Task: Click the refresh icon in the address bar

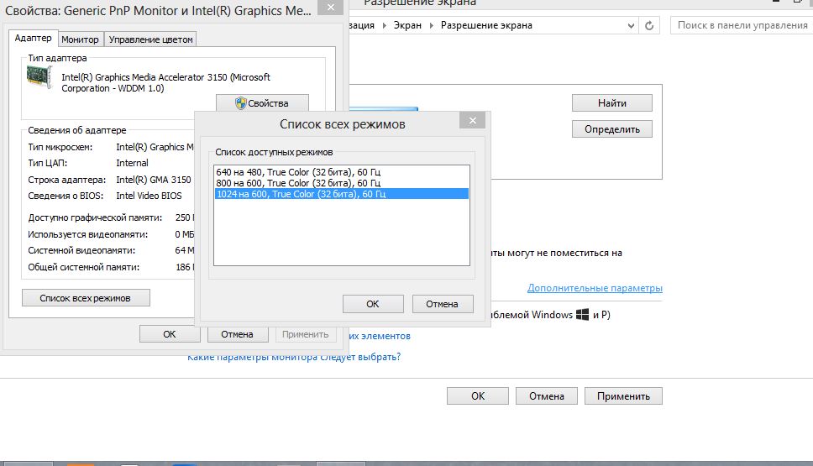Action: (649, 25)
